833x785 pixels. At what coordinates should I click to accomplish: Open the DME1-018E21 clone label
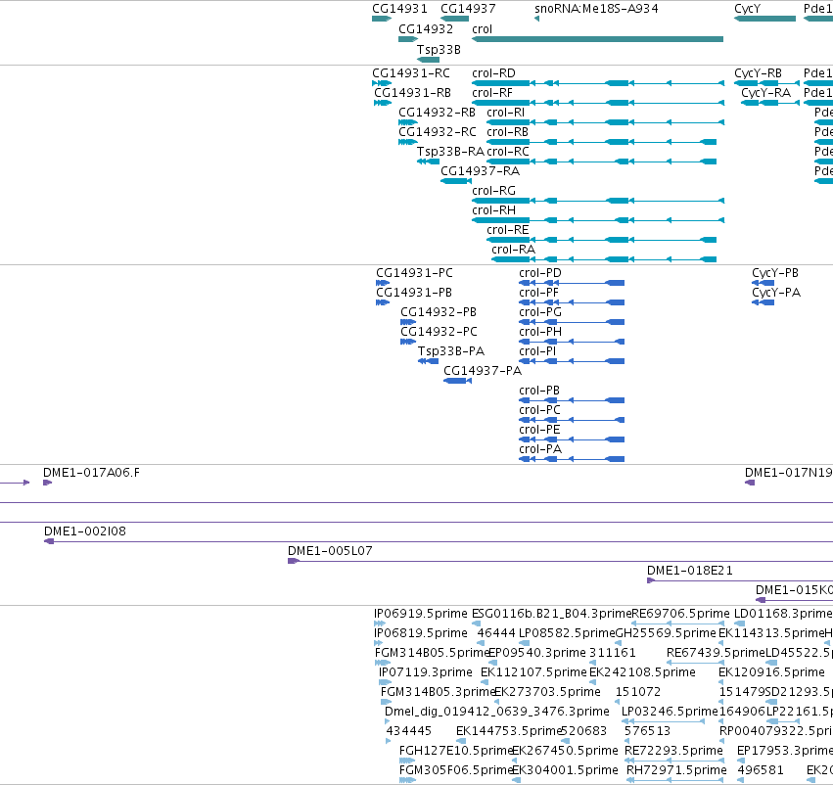click(689, 571)
